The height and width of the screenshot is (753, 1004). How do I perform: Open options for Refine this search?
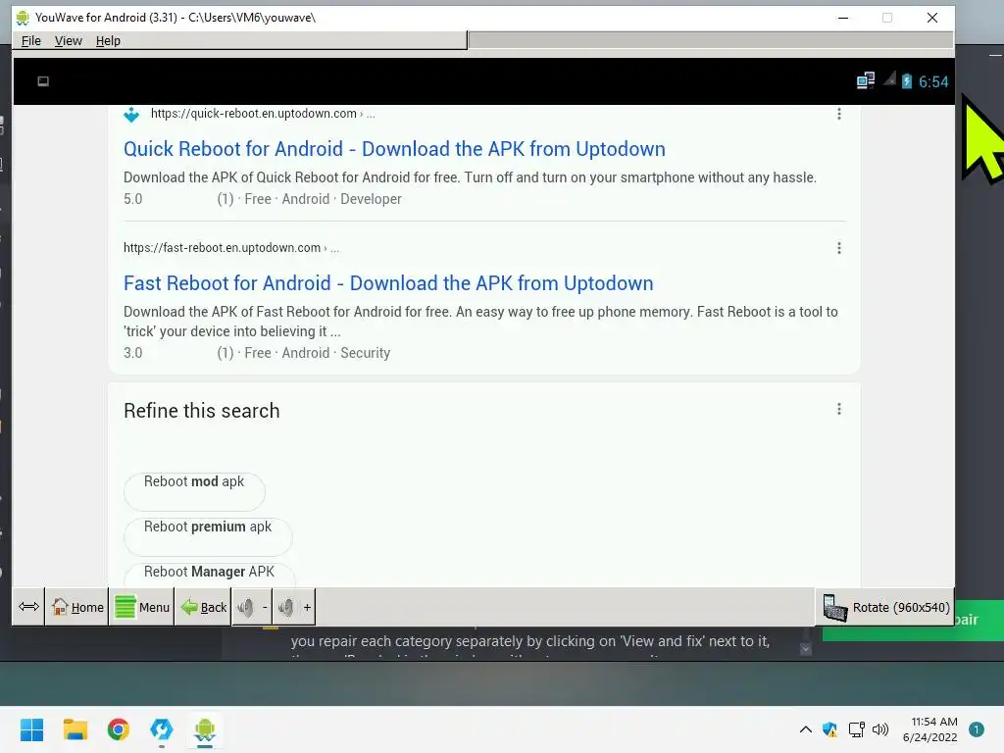coord(839,409)
